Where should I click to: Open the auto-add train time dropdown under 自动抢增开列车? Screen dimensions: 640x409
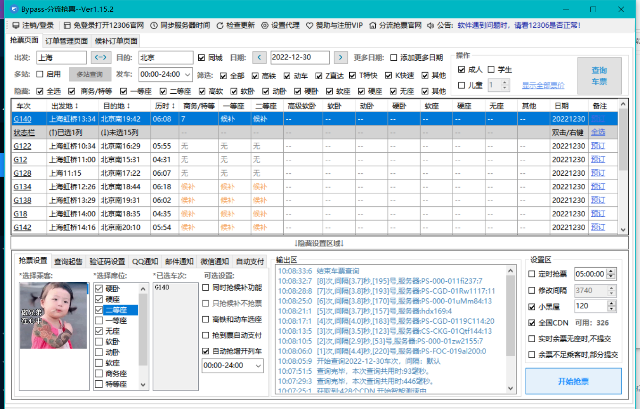point(258,365)
